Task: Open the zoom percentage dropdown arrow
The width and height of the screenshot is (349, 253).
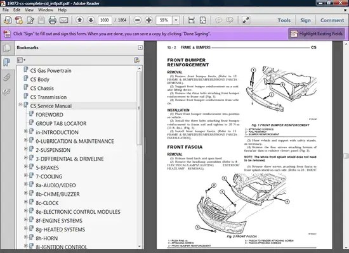Action: tap(176, 20)
